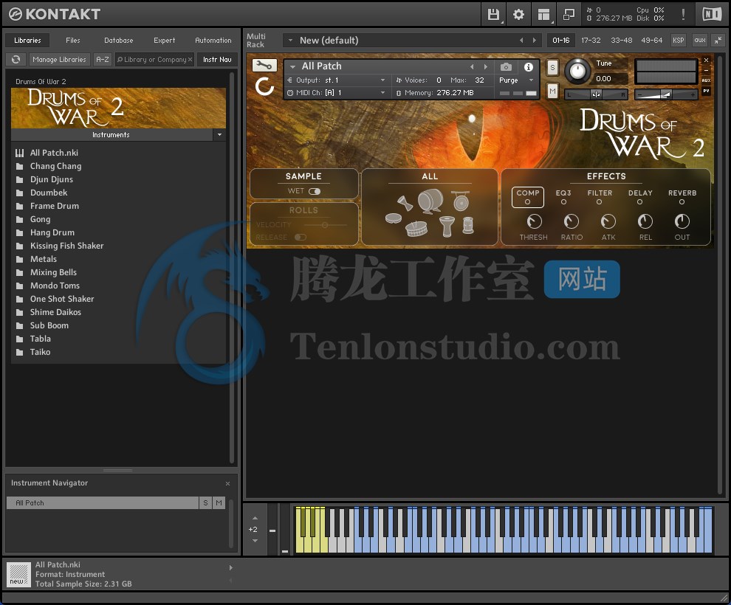The width and height of the screenshot is (731, 605).
Task: Open Kontakt options via the gear icon
Action: [518, 15]
